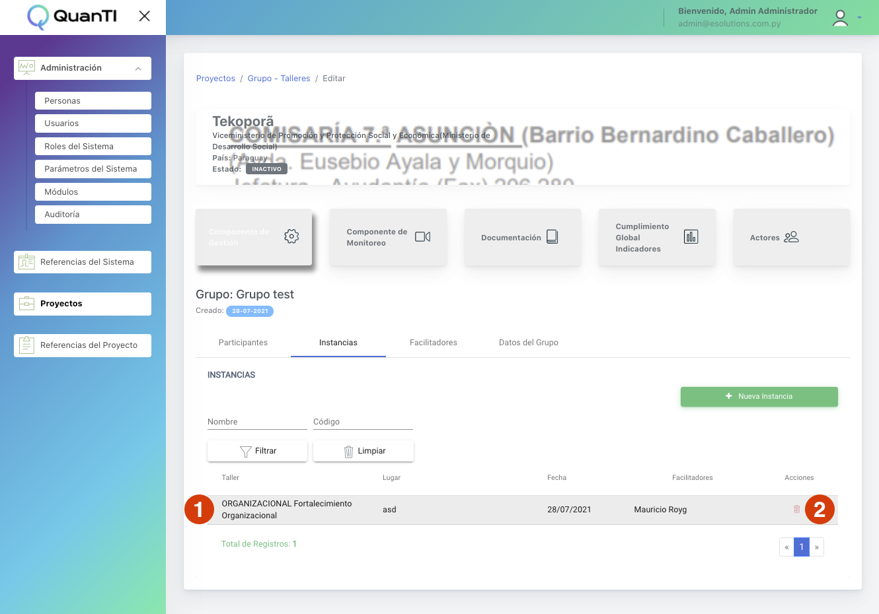
Task: Click the Administración presentation icon
Action: (26, 67)
